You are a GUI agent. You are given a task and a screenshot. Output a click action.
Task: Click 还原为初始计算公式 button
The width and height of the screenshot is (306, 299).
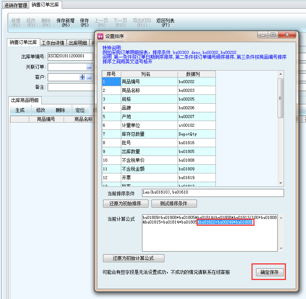[133, 258]
